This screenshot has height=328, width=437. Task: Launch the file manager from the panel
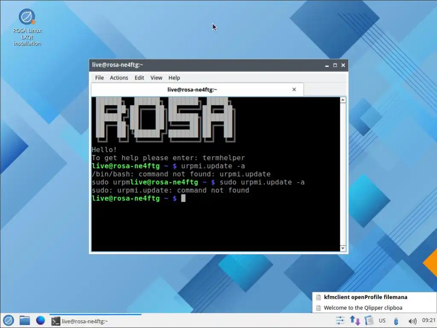pos(24,320)
